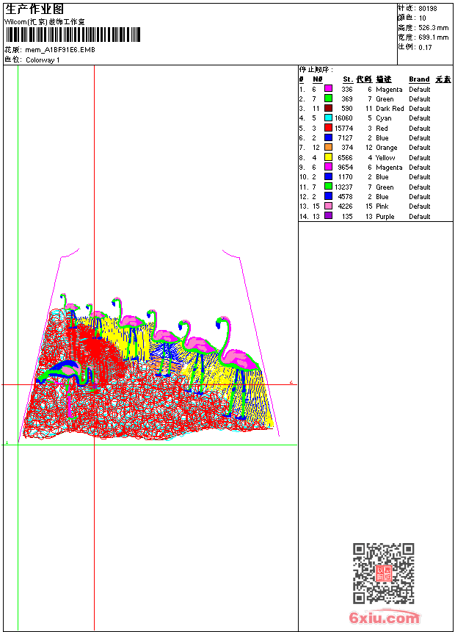Screen dimensions: 455x632
Task: Click the Brand column header
Action: click(x=419, y=79)
